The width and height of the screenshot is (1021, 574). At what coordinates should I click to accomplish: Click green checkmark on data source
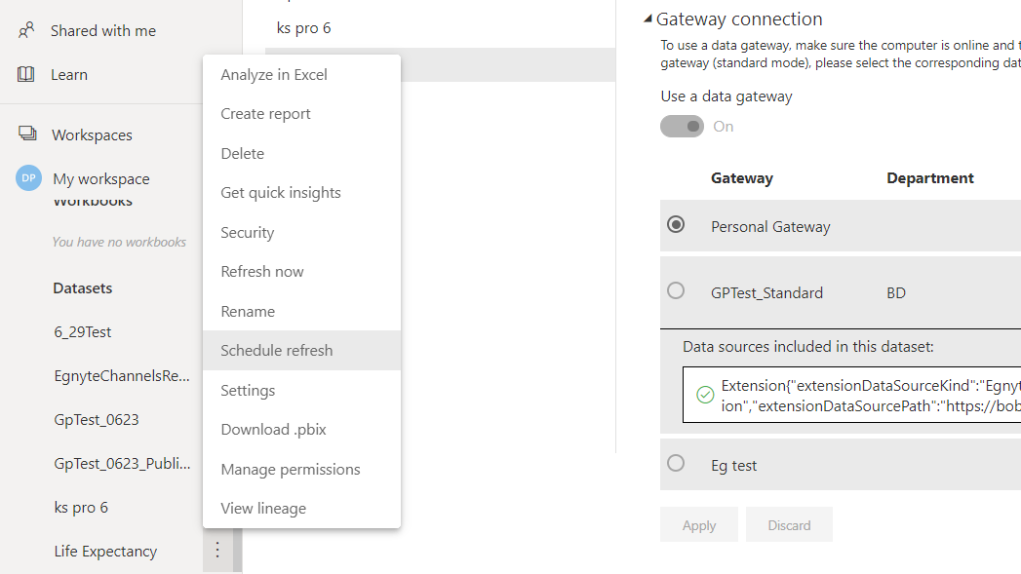point(704,395)
